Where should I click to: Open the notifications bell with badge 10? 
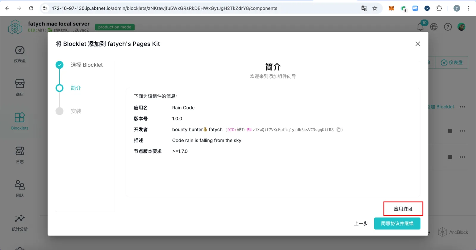421,26
